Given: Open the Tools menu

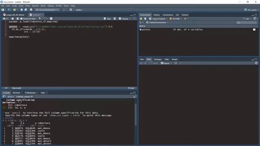Looking at the screenshot, I should [x=66, y=6].
